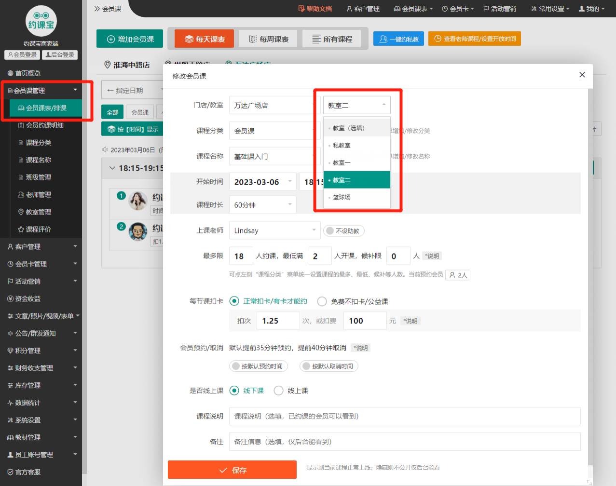This screenshot has height=486, width=616.
Task: Choose 私教室 from classroom list
Action: 357,145
